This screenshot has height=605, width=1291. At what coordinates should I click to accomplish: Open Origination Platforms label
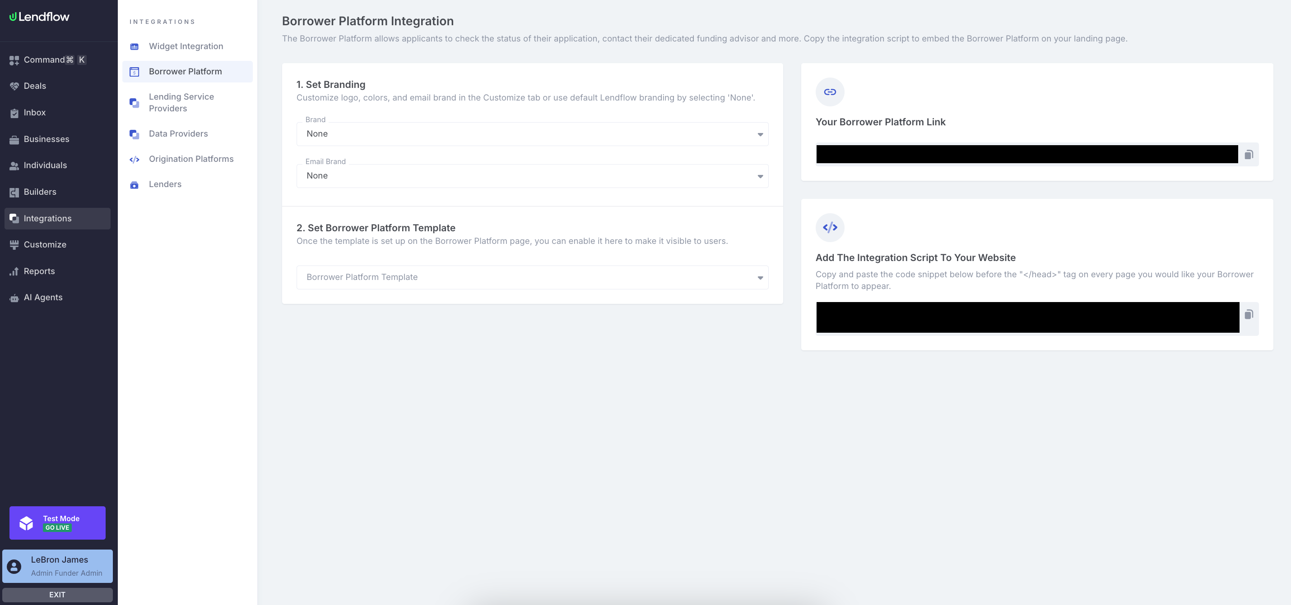tap(191, 159)
